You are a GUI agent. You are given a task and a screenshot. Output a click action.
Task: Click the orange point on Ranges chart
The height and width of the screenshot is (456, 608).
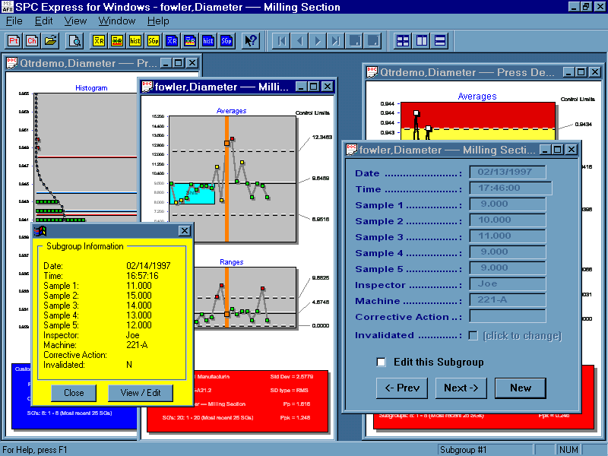[226, 314]
